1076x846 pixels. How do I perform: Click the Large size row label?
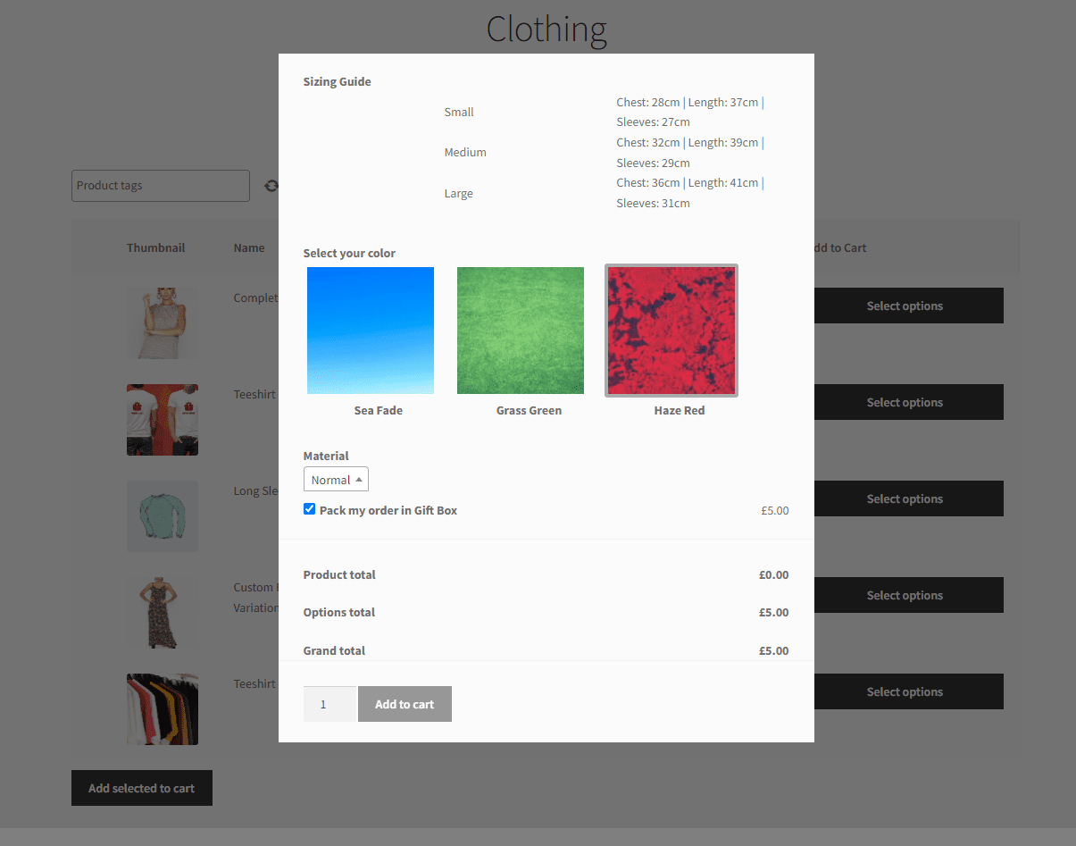tap(459, 193)
